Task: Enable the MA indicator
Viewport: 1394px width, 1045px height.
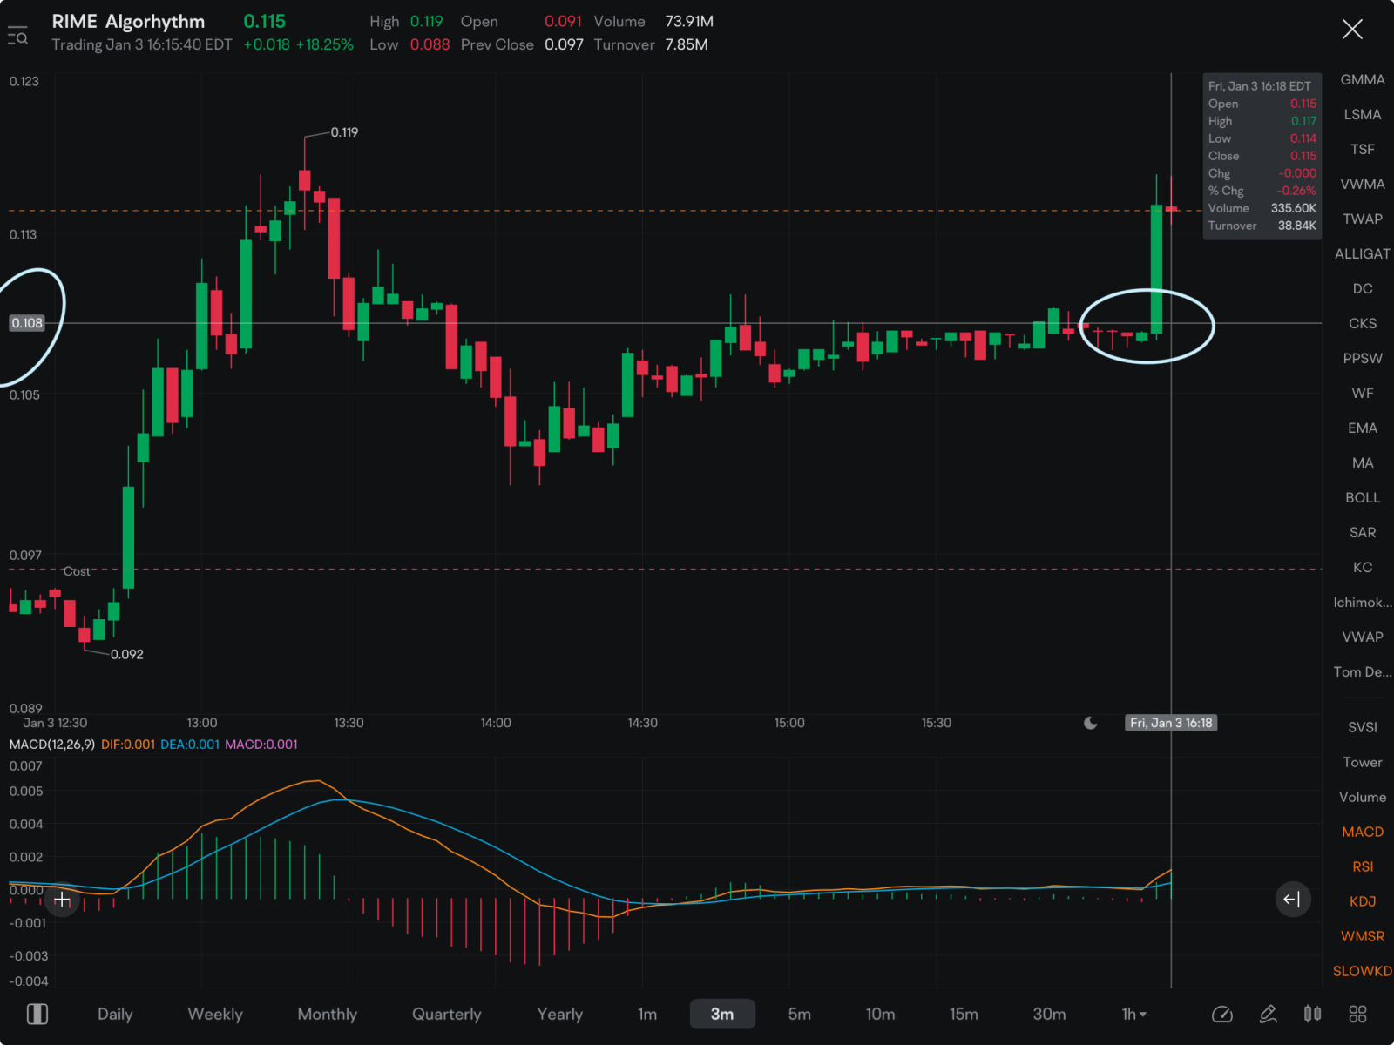Action: pyautogui.click(x=1363, y=462)
